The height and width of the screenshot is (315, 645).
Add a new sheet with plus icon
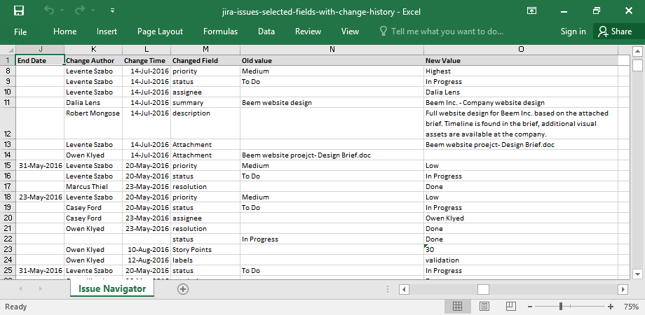coord(183,289)
